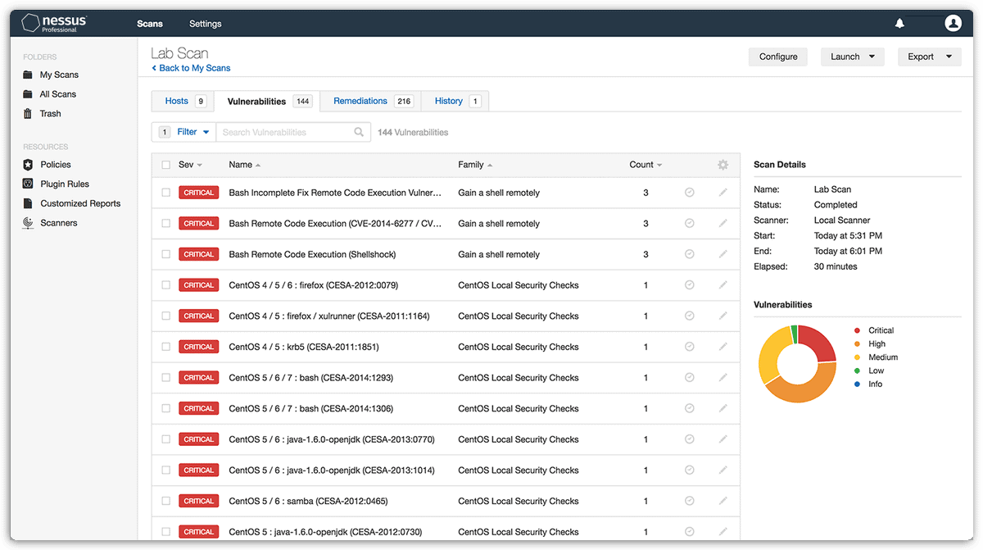
Task: Click the Search Vulnerabilities field
Action: click(292, 132)
